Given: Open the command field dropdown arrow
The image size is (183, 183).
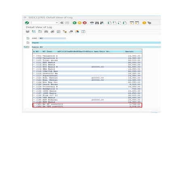Looking at the screenshot, I should 57,23.
